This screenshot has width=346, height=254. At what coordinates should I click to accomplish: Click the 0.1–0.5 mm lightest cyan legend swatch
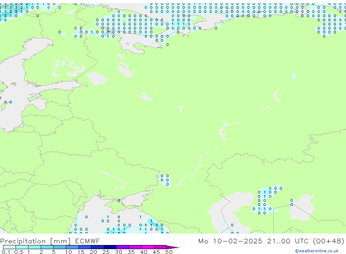9,247
